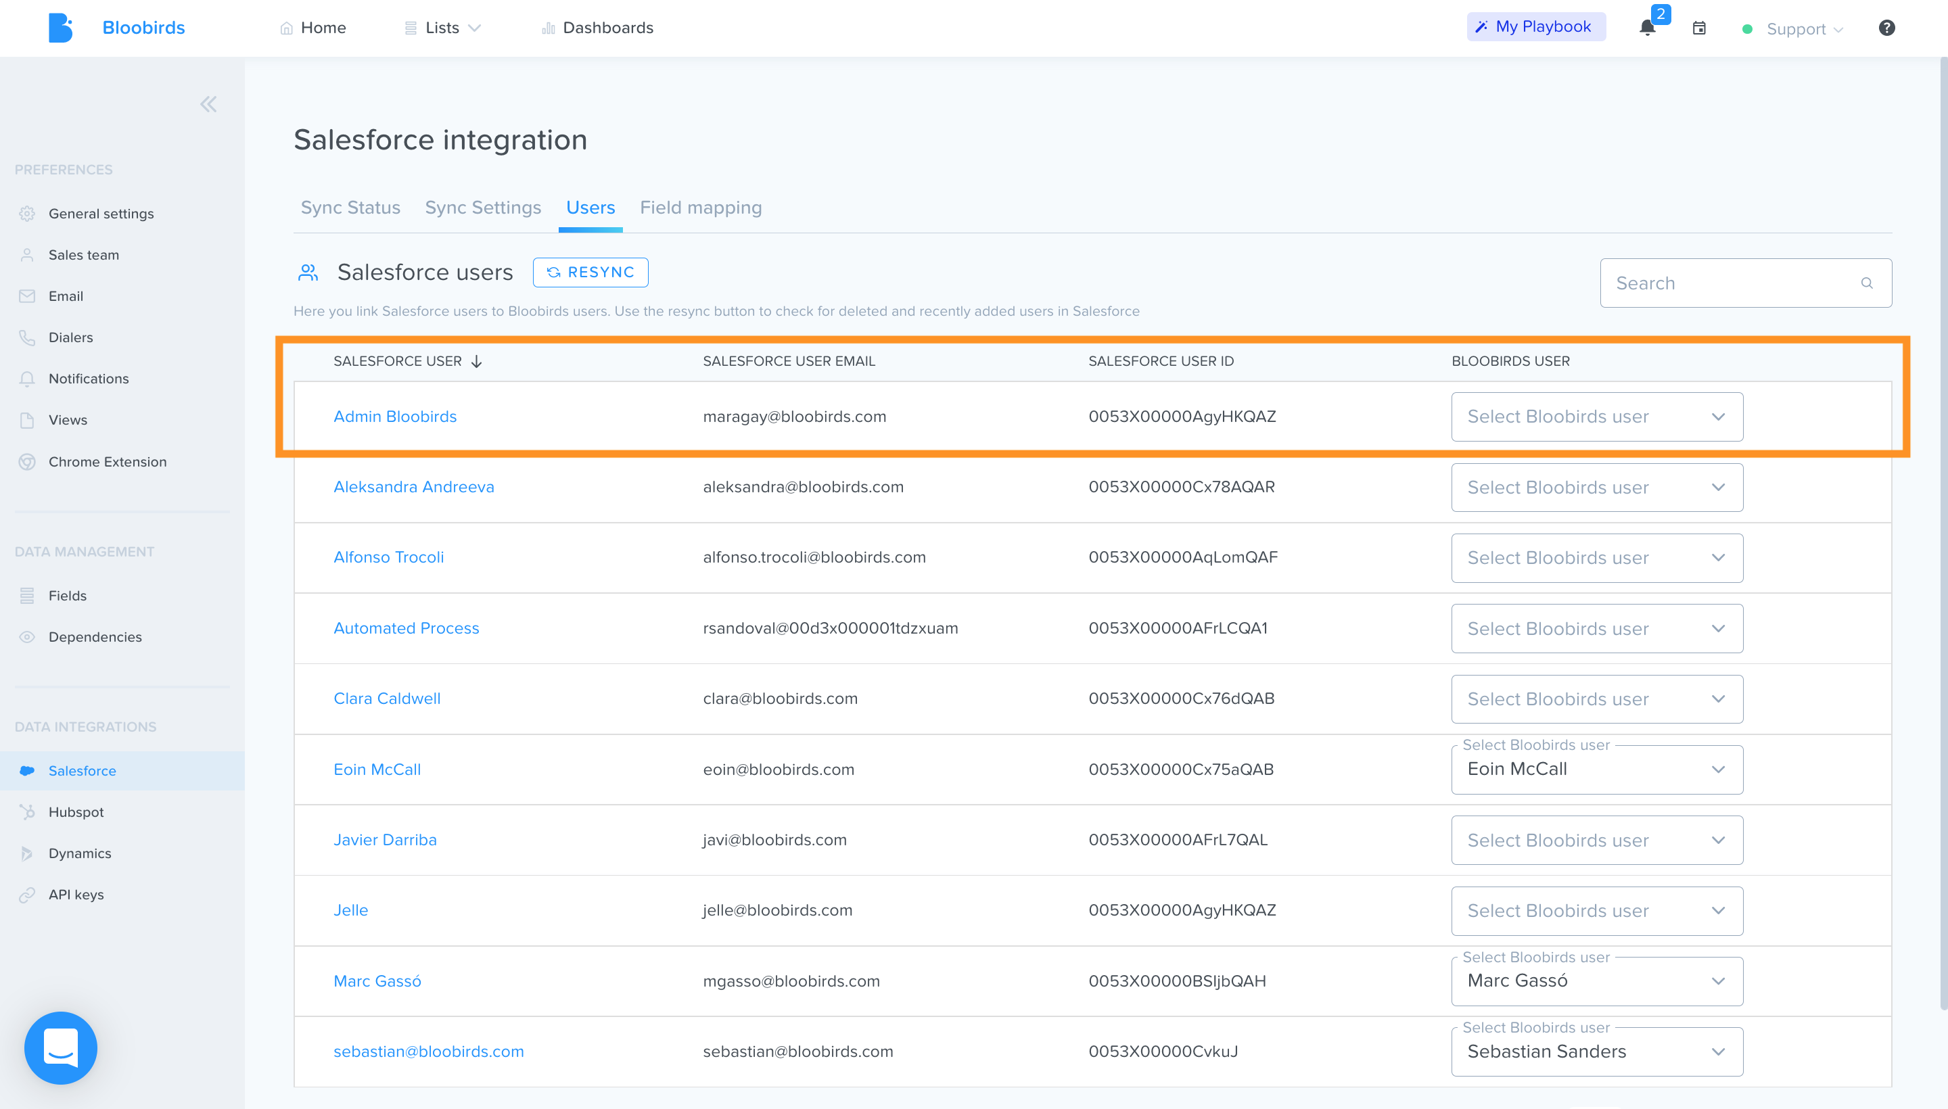Screen dimensions: 1948x1109
Task: Collapse the sidebar with double-chevron icon
Action: [x=208, y=104]
